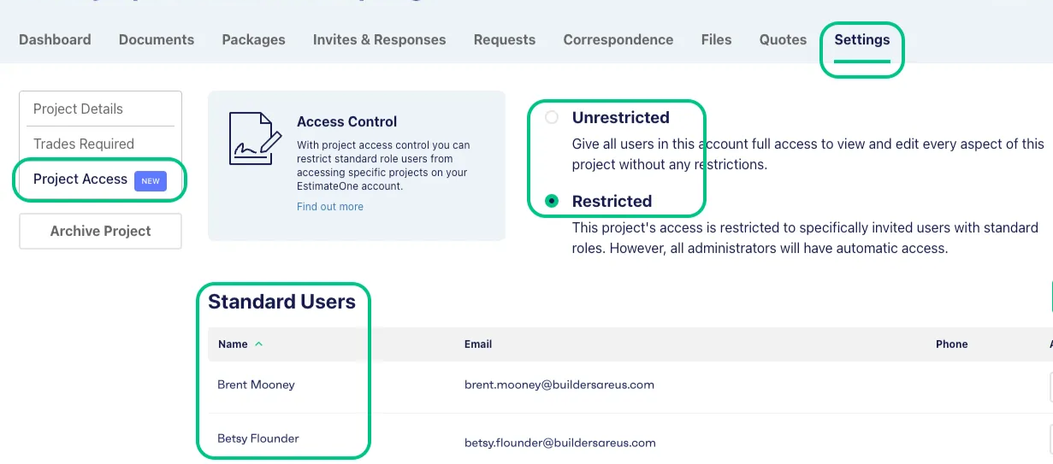The height and width of the screenshot is (464, 1053).
Task: Go to the Files tab
Action: click(x=716, y=39)
